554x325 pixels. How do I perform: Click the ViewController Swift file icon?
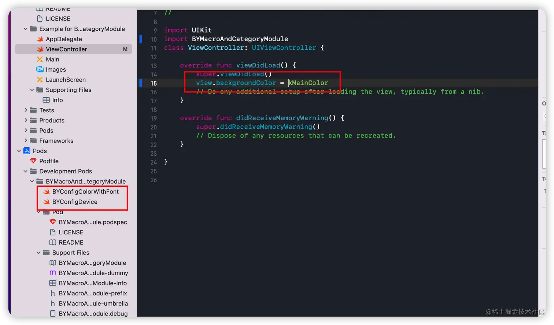pos(40,49)
